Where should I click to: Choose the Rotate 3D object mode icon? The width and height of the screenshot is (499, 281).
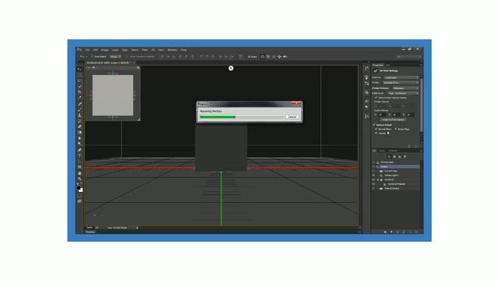click(x=263, y=57)
